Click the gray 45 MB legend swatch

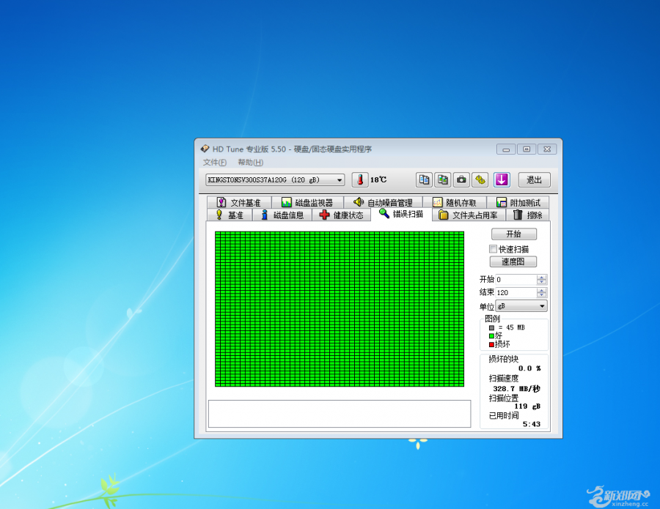tap(491, 328)
